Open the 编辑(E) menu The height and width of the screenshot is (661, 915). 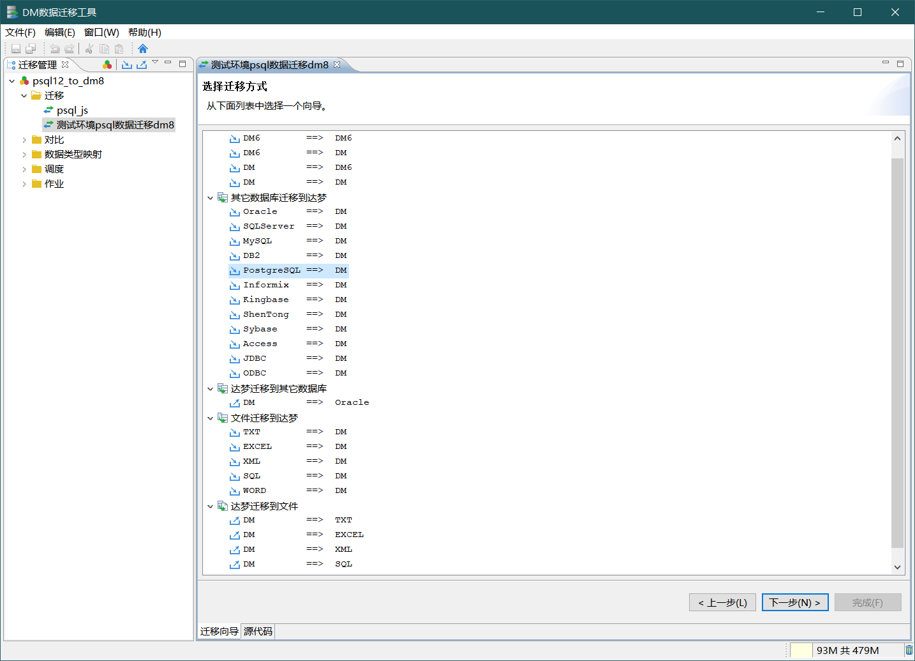tap(60, 32)
